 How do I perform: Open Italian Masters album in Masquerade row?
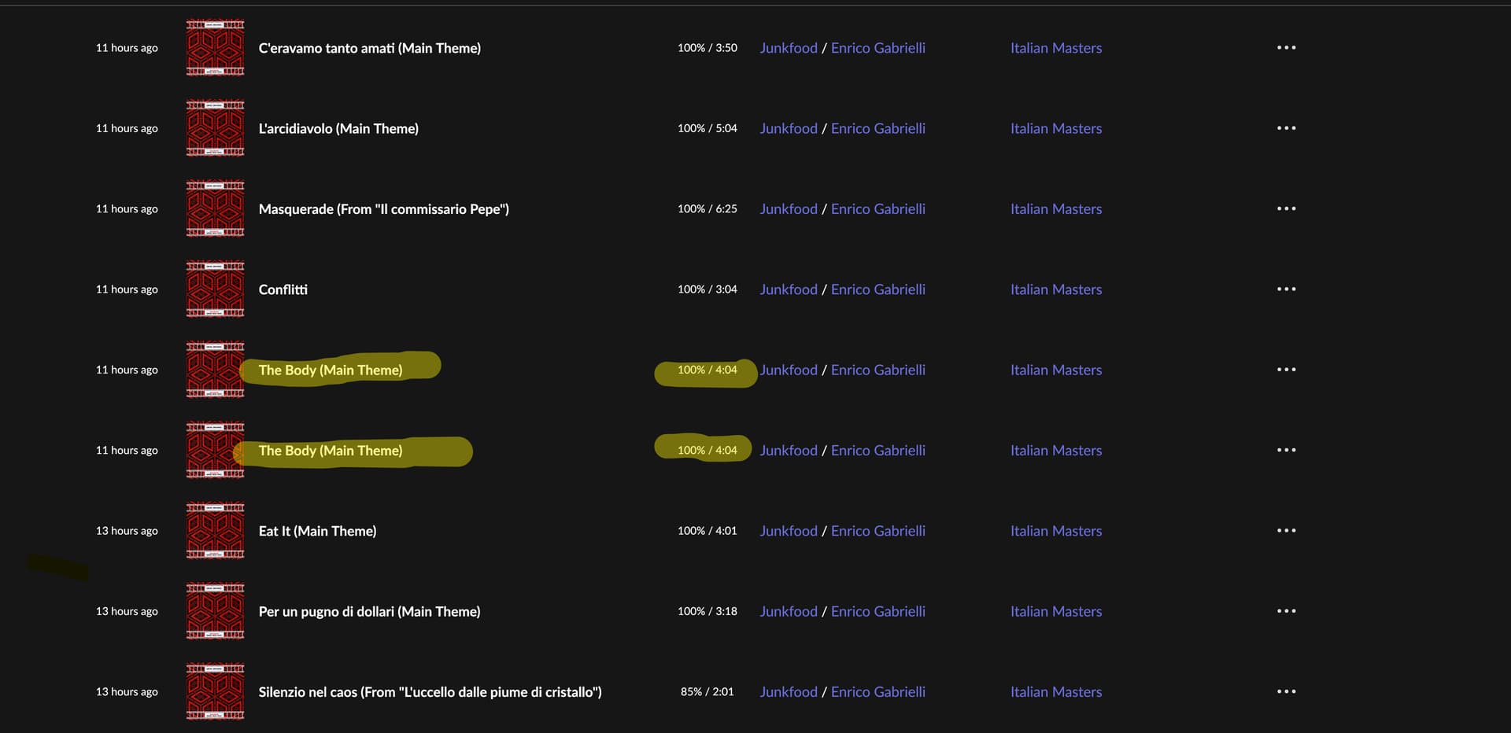pos(1056,208)
